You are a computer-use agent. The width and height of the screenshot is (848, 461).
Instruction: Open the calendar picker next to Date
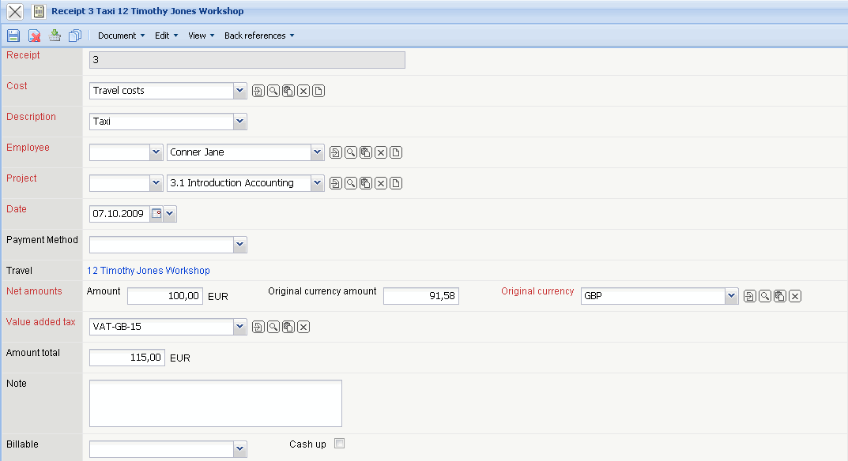pos(156,214)
